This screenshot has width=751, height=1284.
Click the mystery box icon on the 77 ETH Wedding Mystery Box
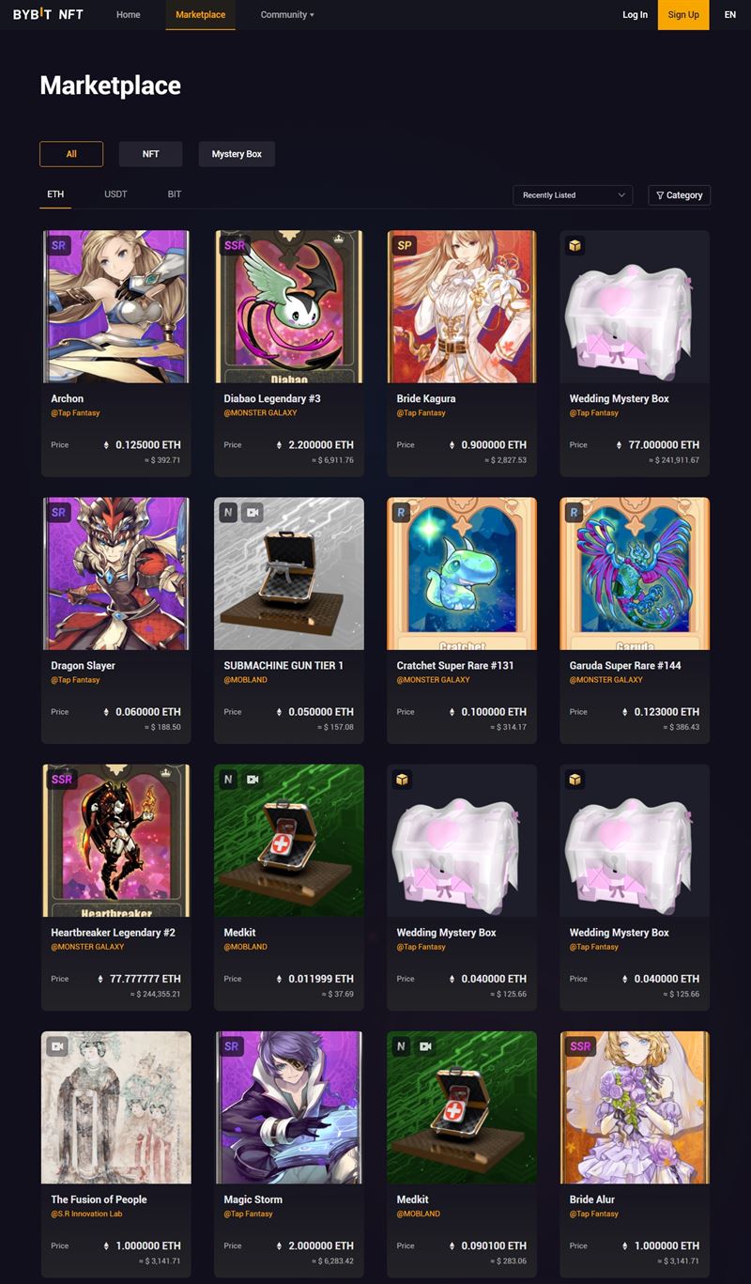575,245
